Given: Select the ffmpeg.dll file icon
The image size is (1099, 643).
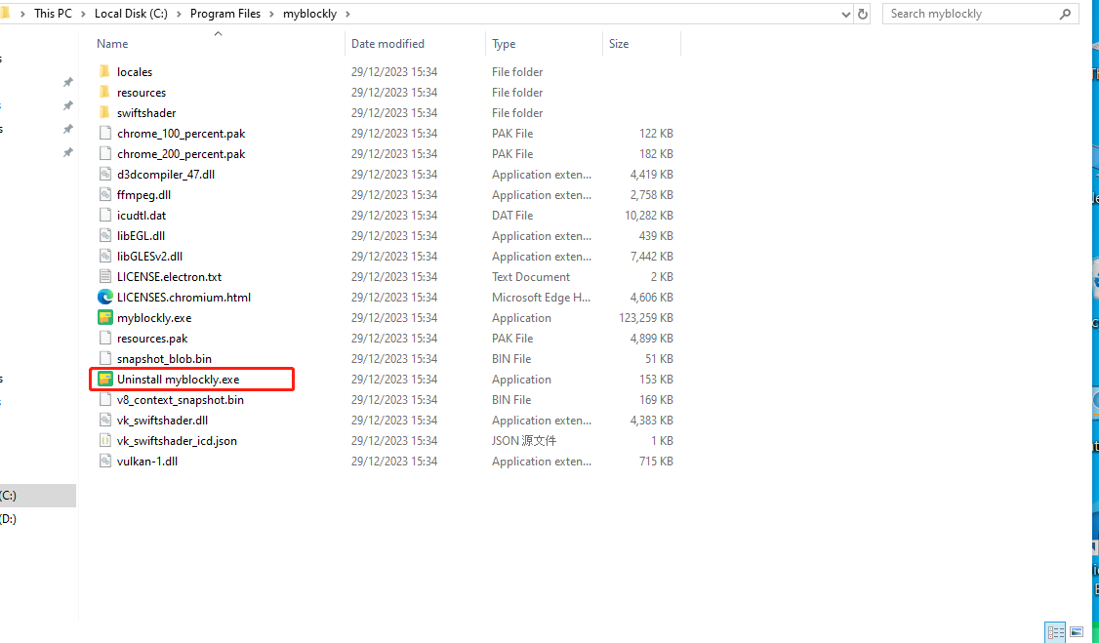Looking at the screenshot, I should (x=105, y=194).
